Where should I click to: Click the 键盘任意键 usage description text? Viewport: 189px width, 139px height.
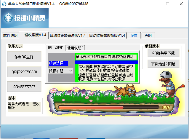tap(106, 77)
